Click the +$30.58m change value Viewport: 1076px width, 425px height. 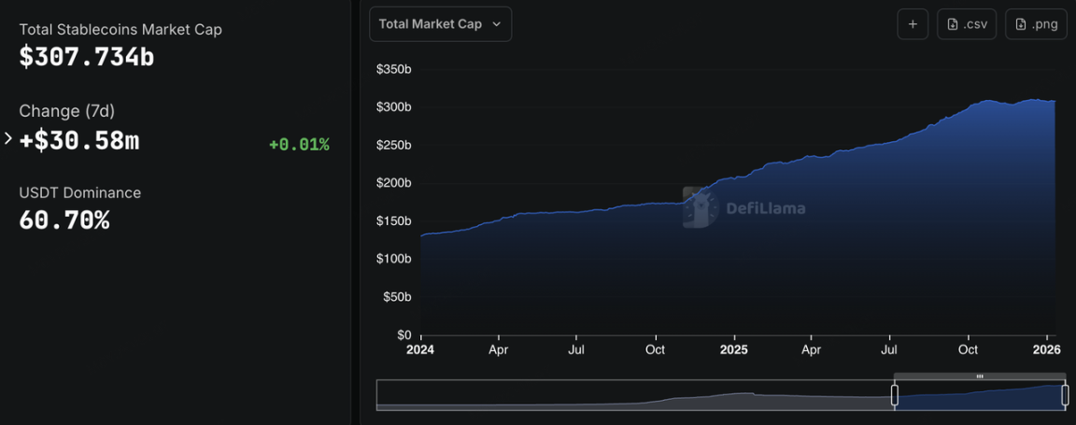[x=79, y=141]
